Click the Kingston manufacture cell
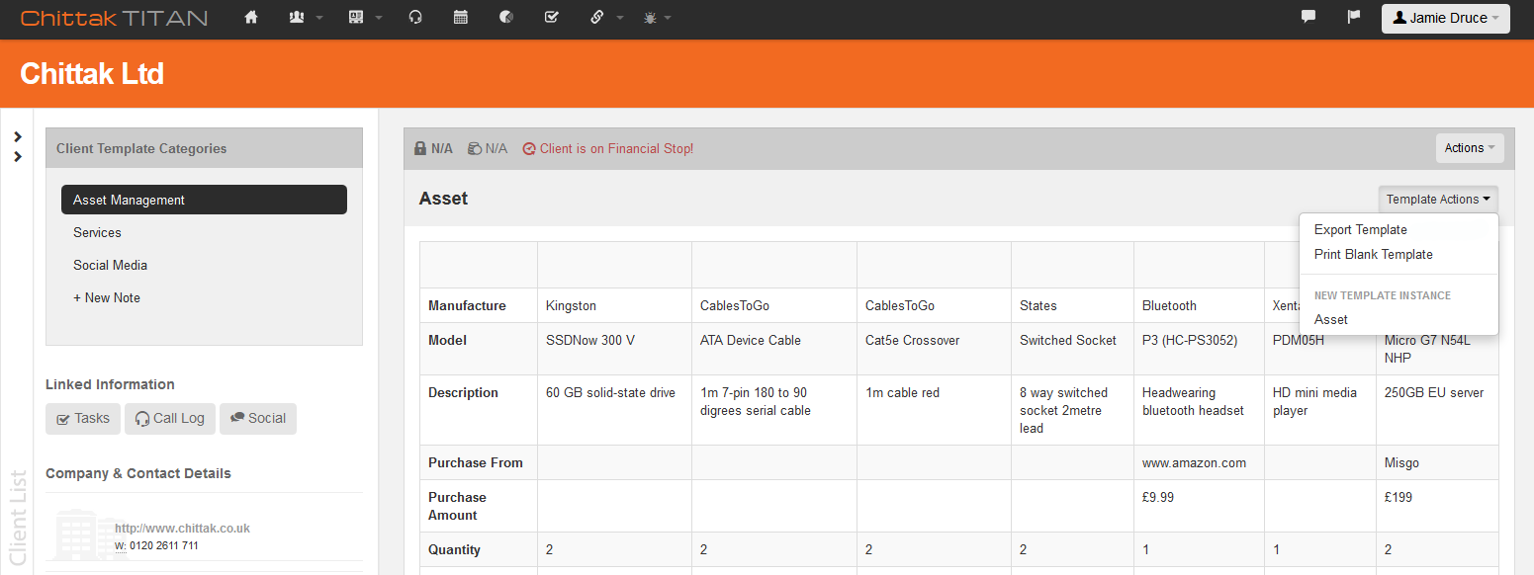1534x575 pixels. pyautogui.click(x=614, y=305)
